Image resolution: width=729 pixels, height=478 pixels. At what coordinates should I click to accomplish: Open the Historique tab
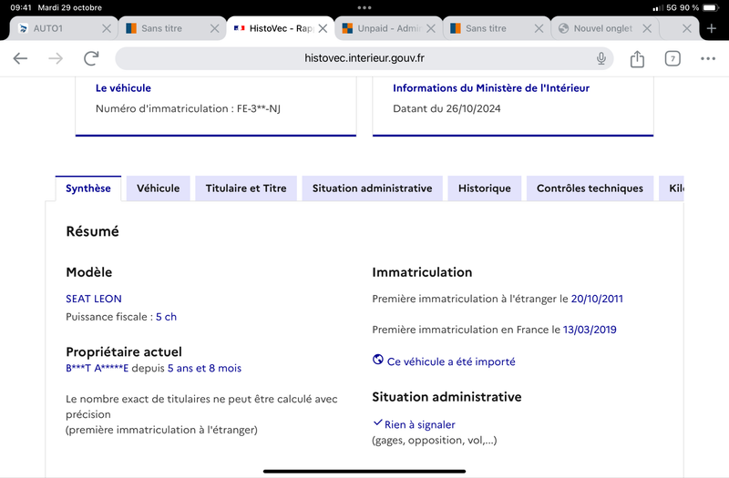click(485, 188)
